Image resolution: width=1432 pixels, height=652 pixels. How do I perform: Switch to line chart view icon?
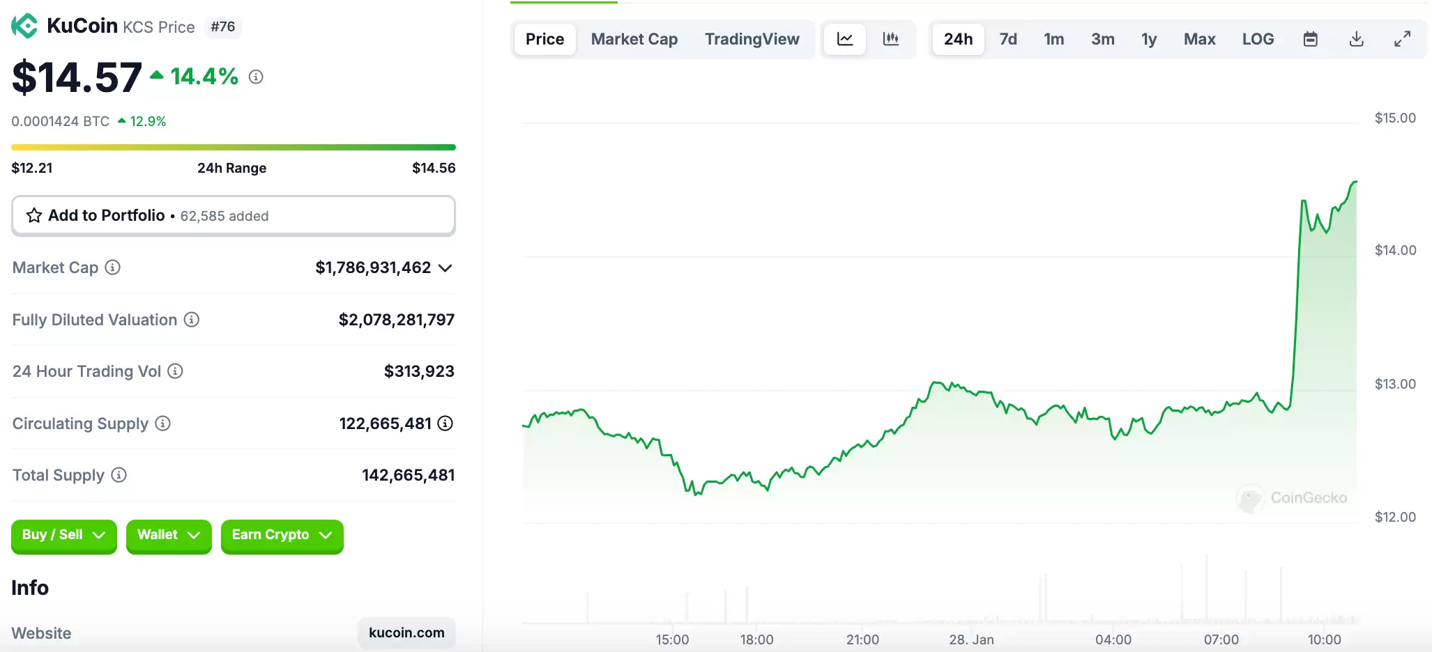[x=845, y=39]
